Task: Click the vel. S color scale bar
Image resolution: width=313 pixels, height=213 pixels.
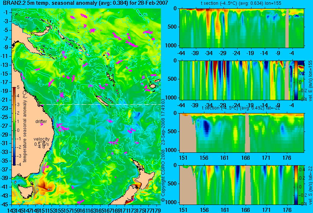Action: (x=296, y=185)
